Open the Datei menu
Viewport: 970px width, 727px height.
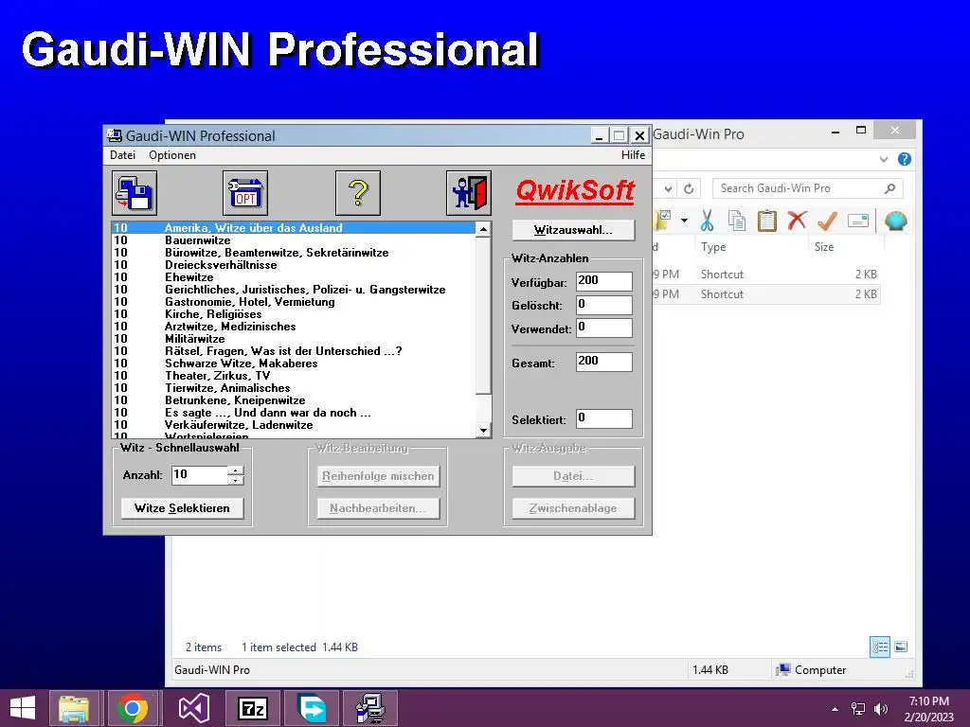click(x=122, y=155)
